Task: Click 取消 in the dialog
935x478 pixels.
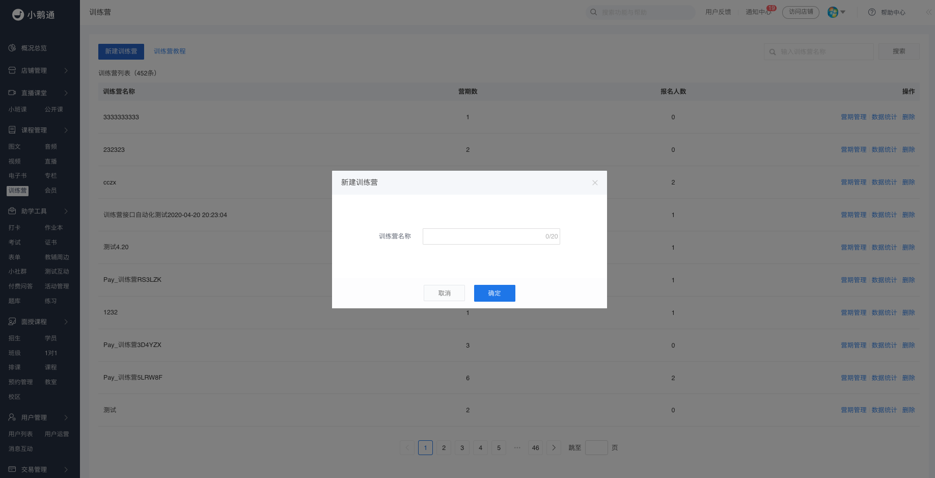Action: point(444,293)
